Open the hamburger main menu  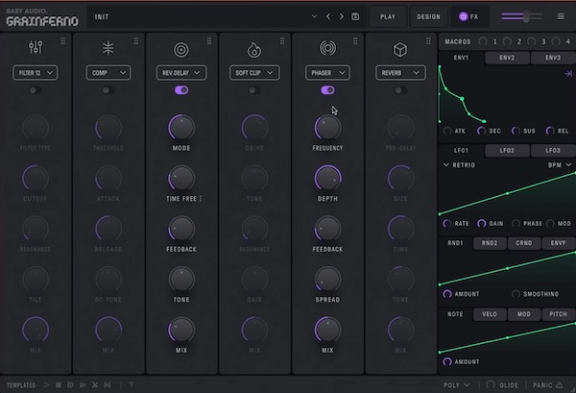coord(561,16)
